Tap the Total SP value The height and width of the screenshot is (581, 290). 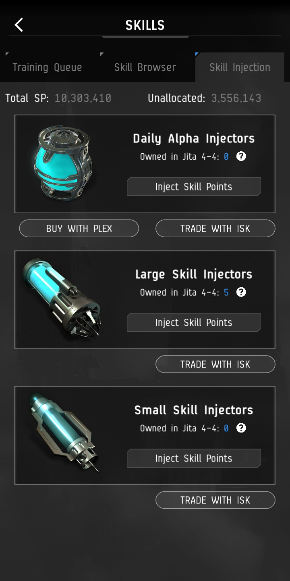[x=83, y=98]
